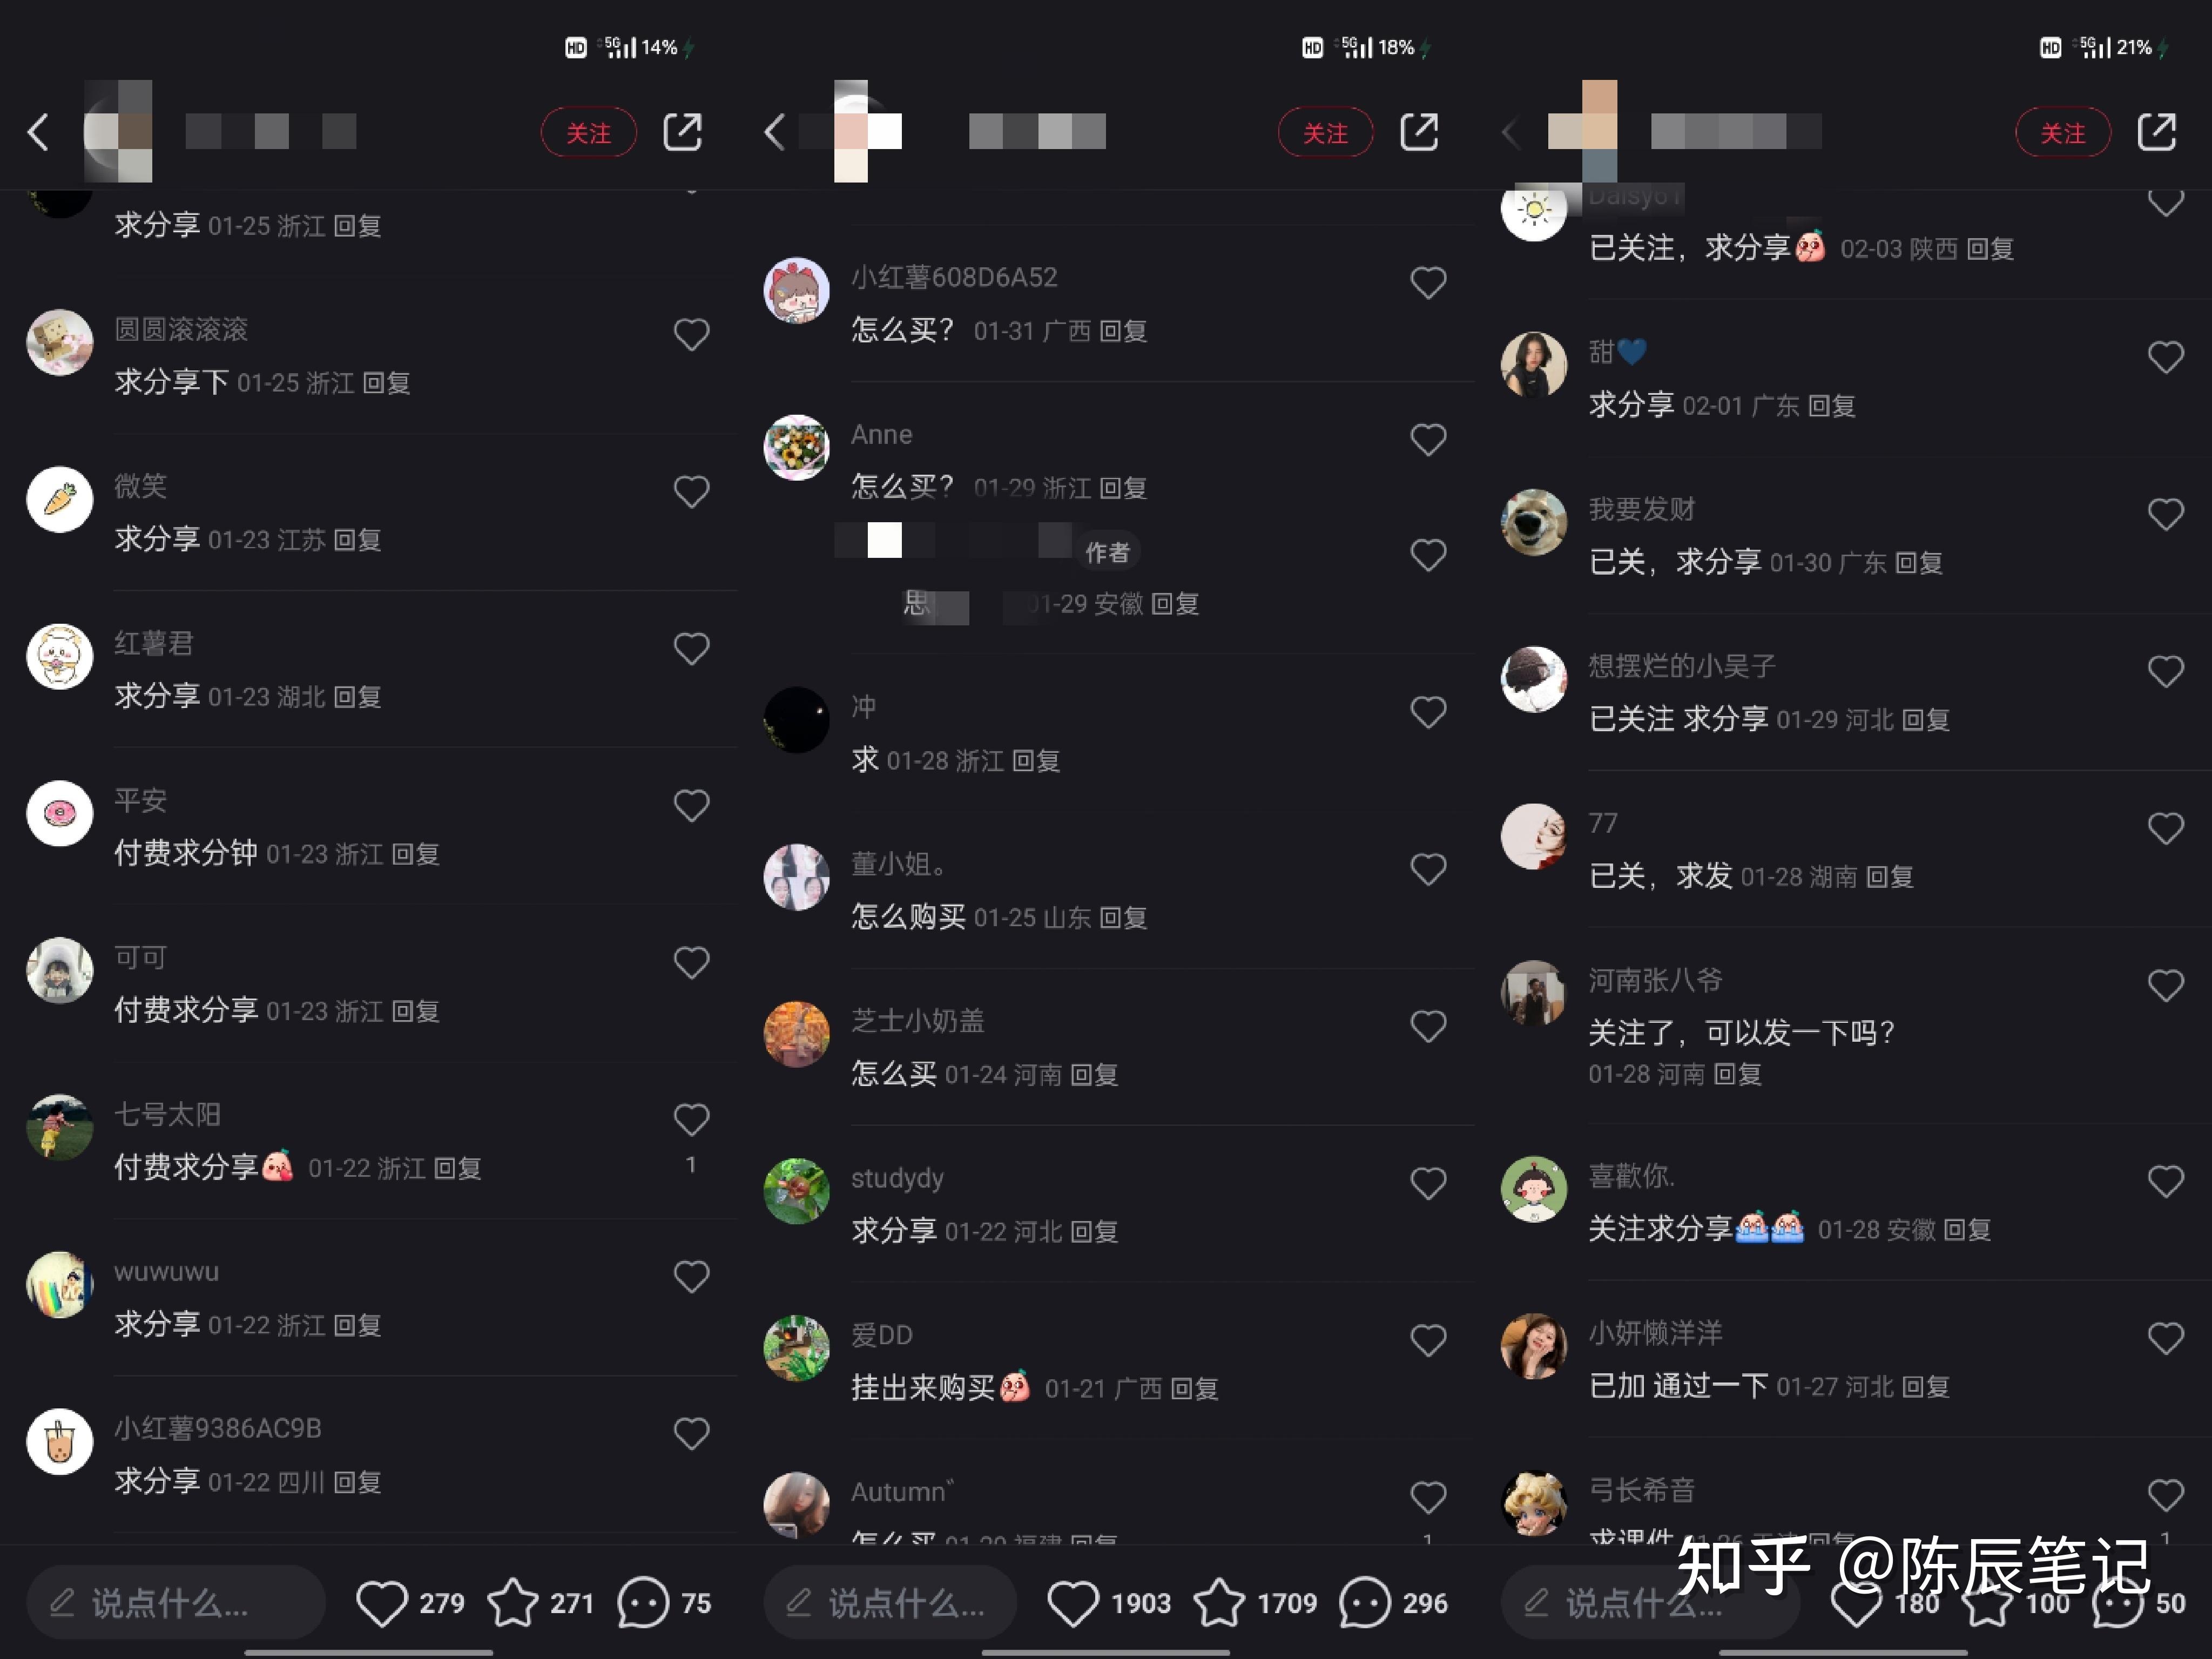Focus the 说点什么 input in middle screen

(x=890, y=1603)
